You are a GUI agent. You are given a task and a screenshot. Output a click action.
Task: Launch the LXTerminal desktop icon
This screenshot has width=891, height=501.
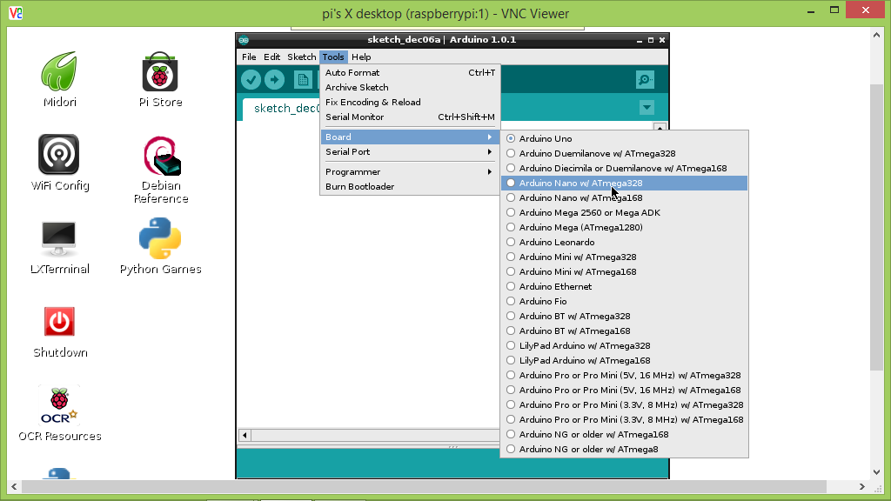[59, 248]
